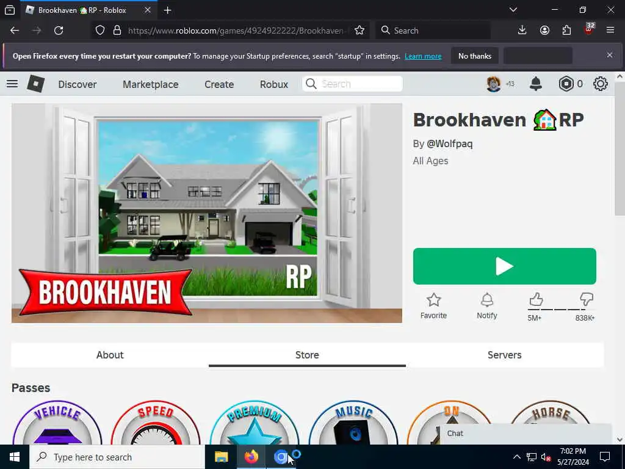Image resolution: width=625 pixels, height=469 pixels.
Task: Show hidden system tray icons
Action: tap(516, 457)
